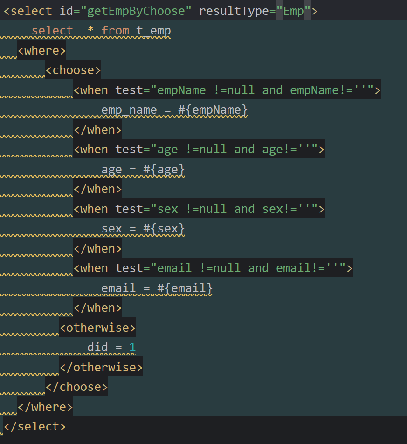
Task: Click the emp_name = #{empName} condition line
Action: (174, 110)
